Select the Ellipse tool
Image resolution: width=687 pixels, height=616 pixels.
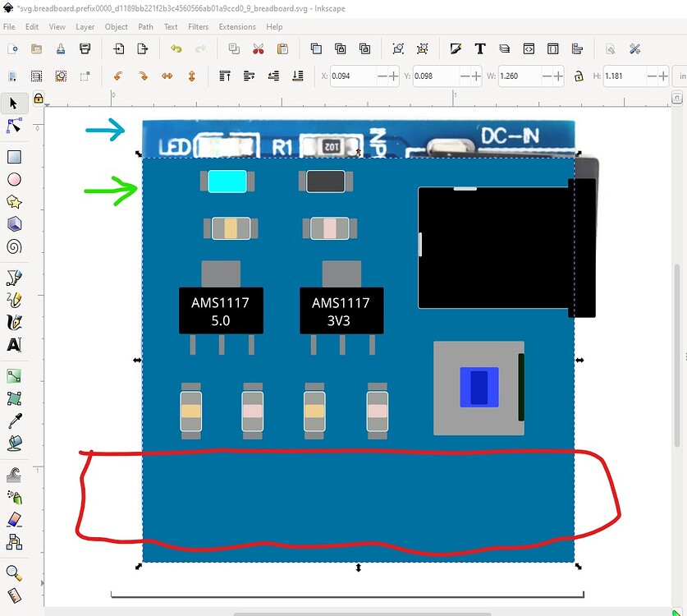click(12, 178)
